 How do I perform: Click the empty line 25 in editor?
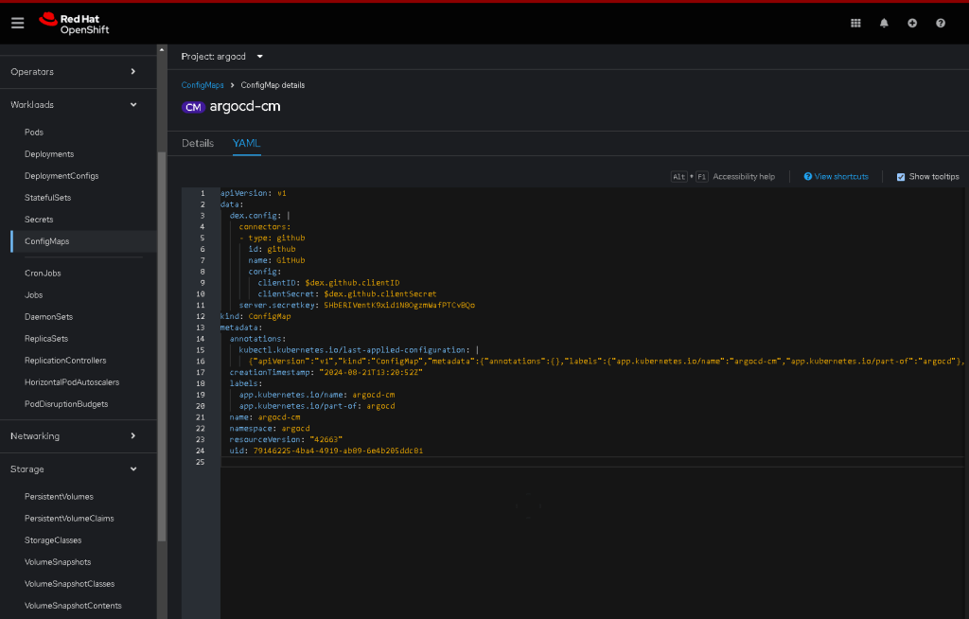pyautogui.click(x=591, y=462)
